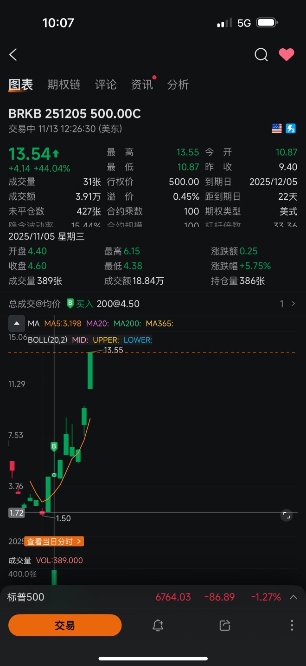Open the 评论 tab

(106, 85)
